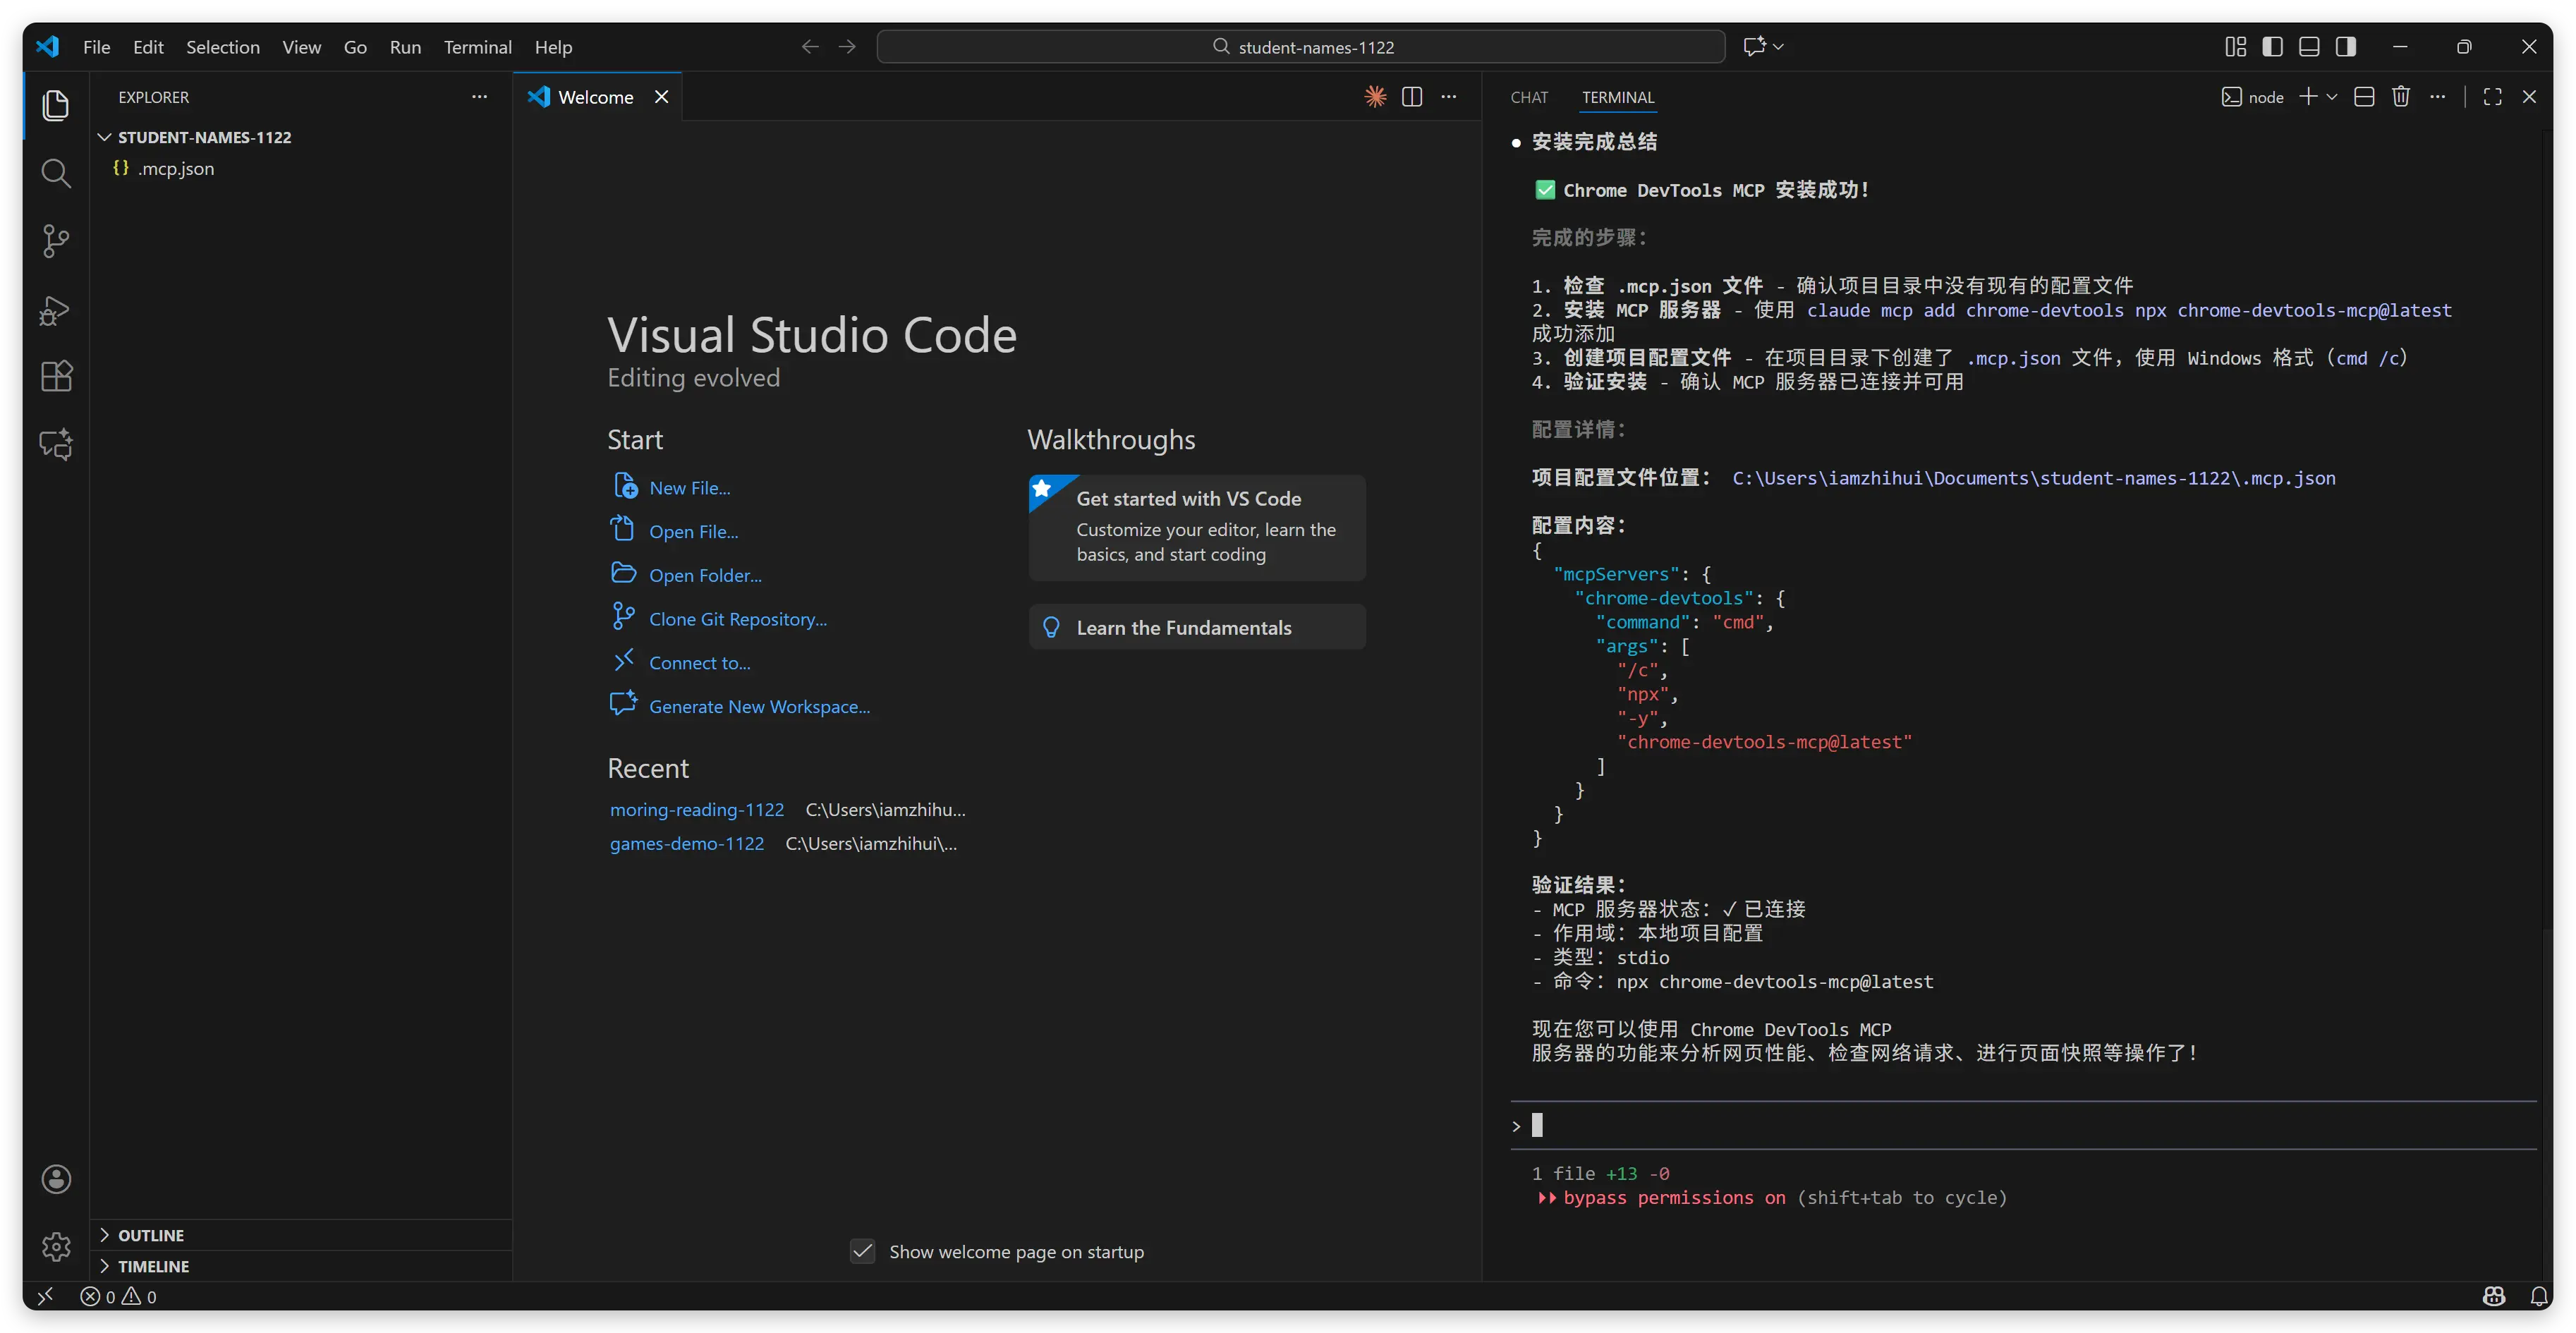Maximize the terminal panel size
Viewport: 2576px width, 1333px height.
coord(2493,97)
